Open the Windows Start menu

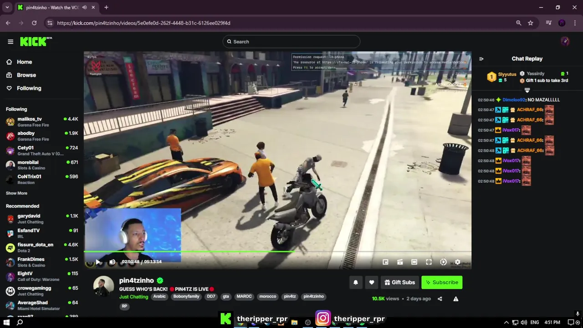pos(7,322)
